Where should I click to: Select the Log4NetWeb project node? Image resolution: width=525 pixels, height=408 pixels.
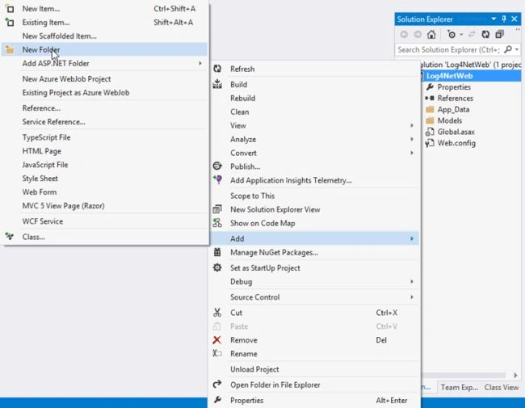[449, 76]
